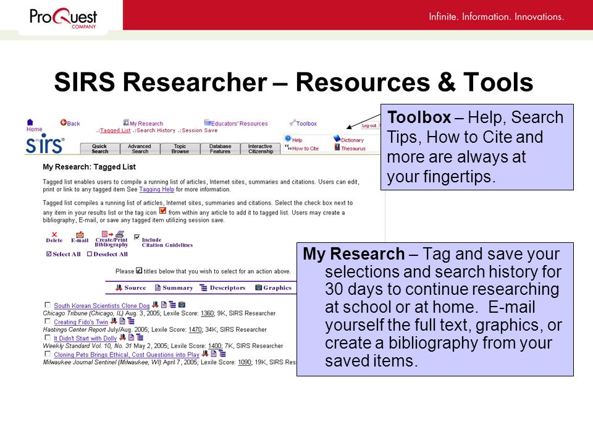The image size is (593, 445).
Task: Click the Thesaurus text link
Action: point(353,148)
